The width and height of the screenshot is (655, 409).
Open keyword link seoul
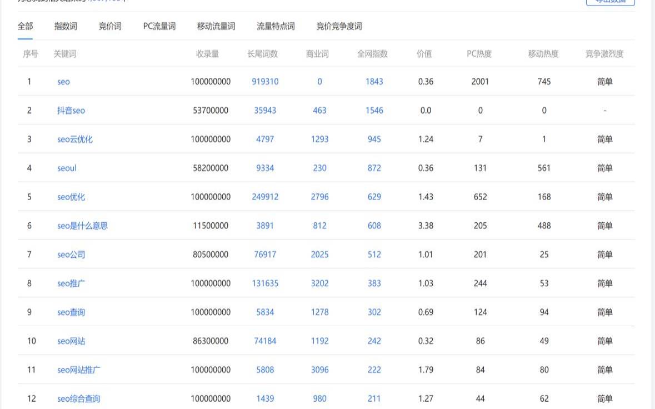[67, 168]
